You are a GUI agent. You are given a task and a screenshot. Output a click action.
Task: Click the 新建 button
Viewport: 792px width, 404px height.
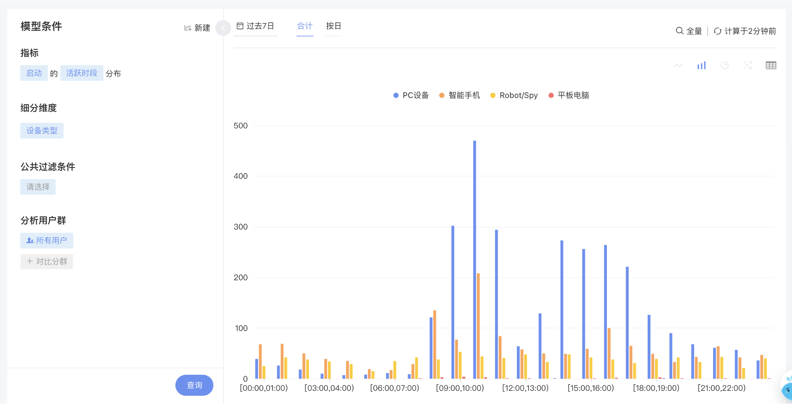(197, 28)
